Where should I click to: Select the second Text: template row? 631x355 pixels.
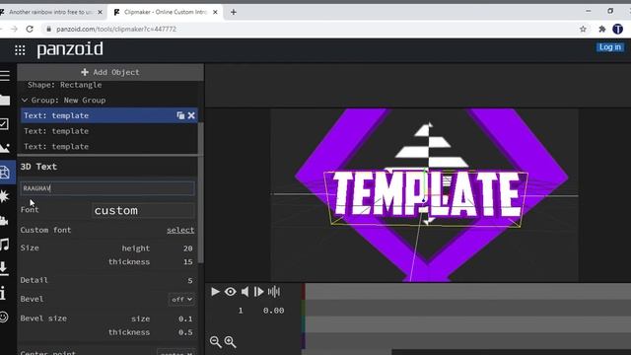click(109, 131)
